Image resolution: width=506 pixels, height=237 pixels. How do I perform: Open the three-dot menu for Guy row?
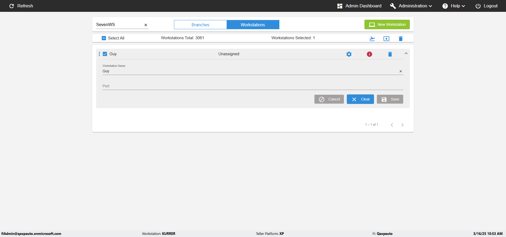pos(99,54)
